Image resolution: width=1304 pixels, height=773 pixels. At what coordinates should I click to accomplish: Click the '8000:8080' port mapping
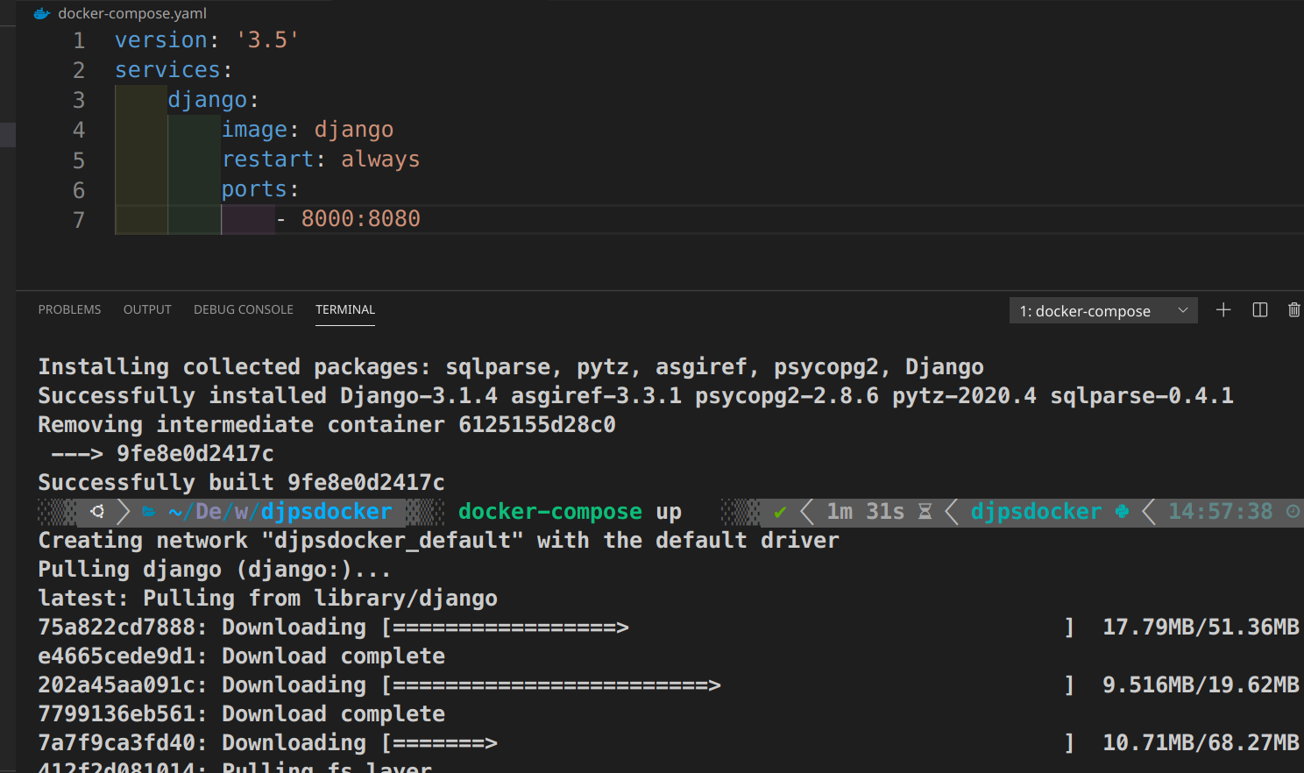pos(361,219)
